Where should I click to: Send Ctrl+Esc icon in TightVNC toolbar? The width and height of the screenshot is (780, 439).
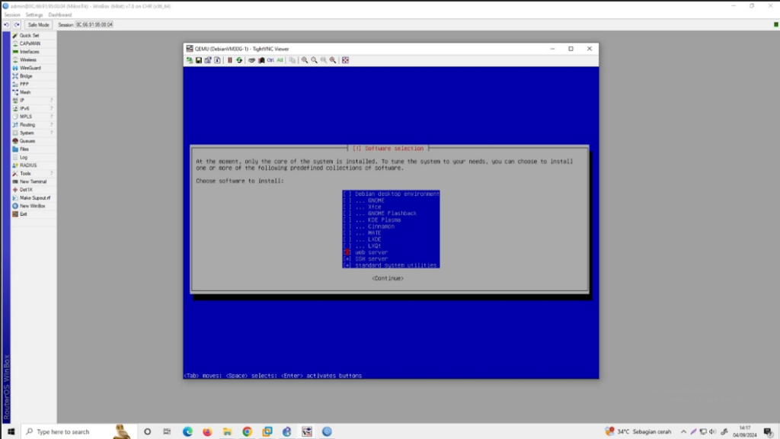click(x=261, y=60)
